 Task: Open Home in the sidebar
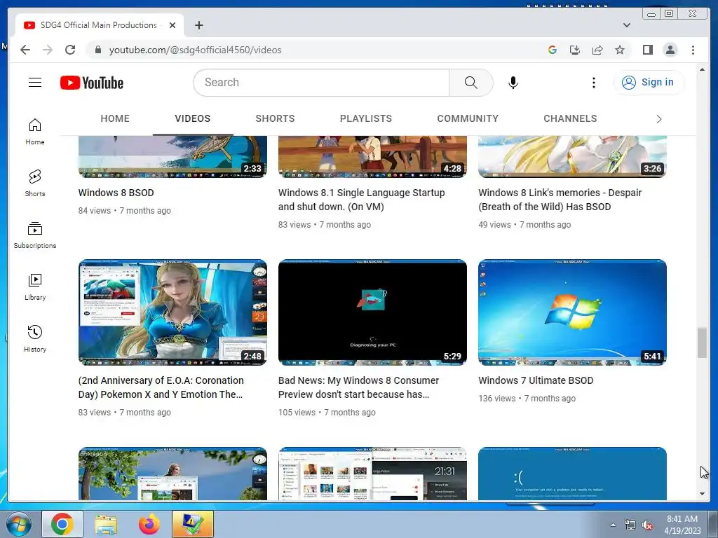click(35, 132)
